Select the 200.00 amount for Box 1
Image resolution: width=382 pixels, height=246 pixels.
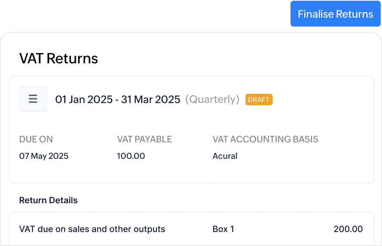click(348, 229)
